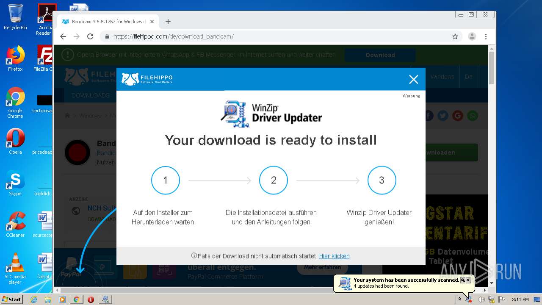Viewport: 542px width, 305px height.
Task: Click 'Hier klicken' download link
Action: (x=334, y=256)
